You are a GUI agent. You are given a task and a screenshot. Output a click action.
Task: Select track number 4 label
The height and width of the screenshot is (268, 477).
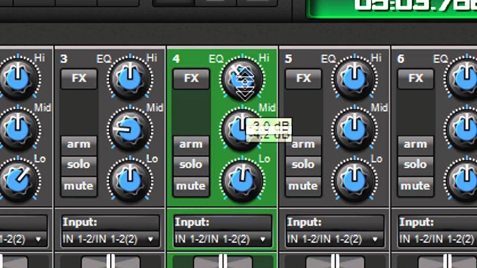[x=176, y=59]
